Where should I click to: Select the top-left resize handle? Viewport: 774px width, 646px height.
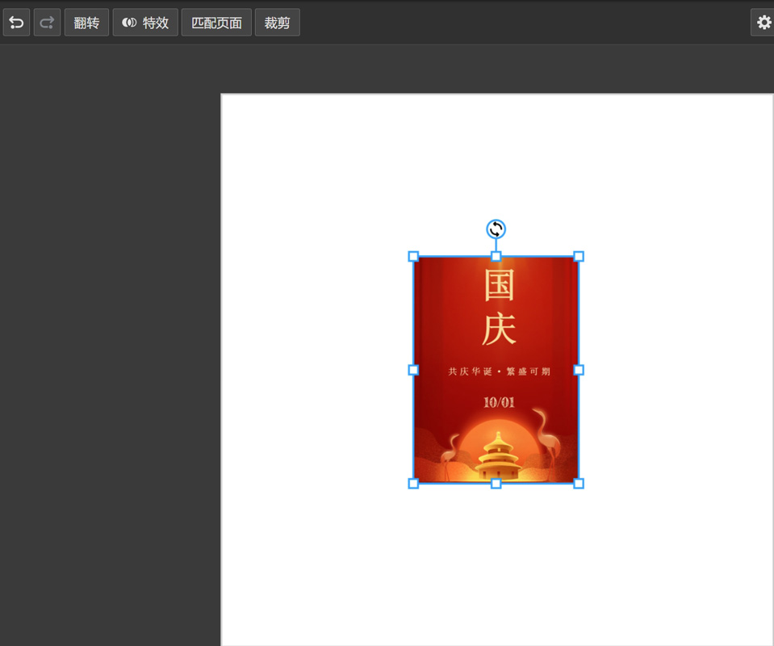click(x=414, y=256)
